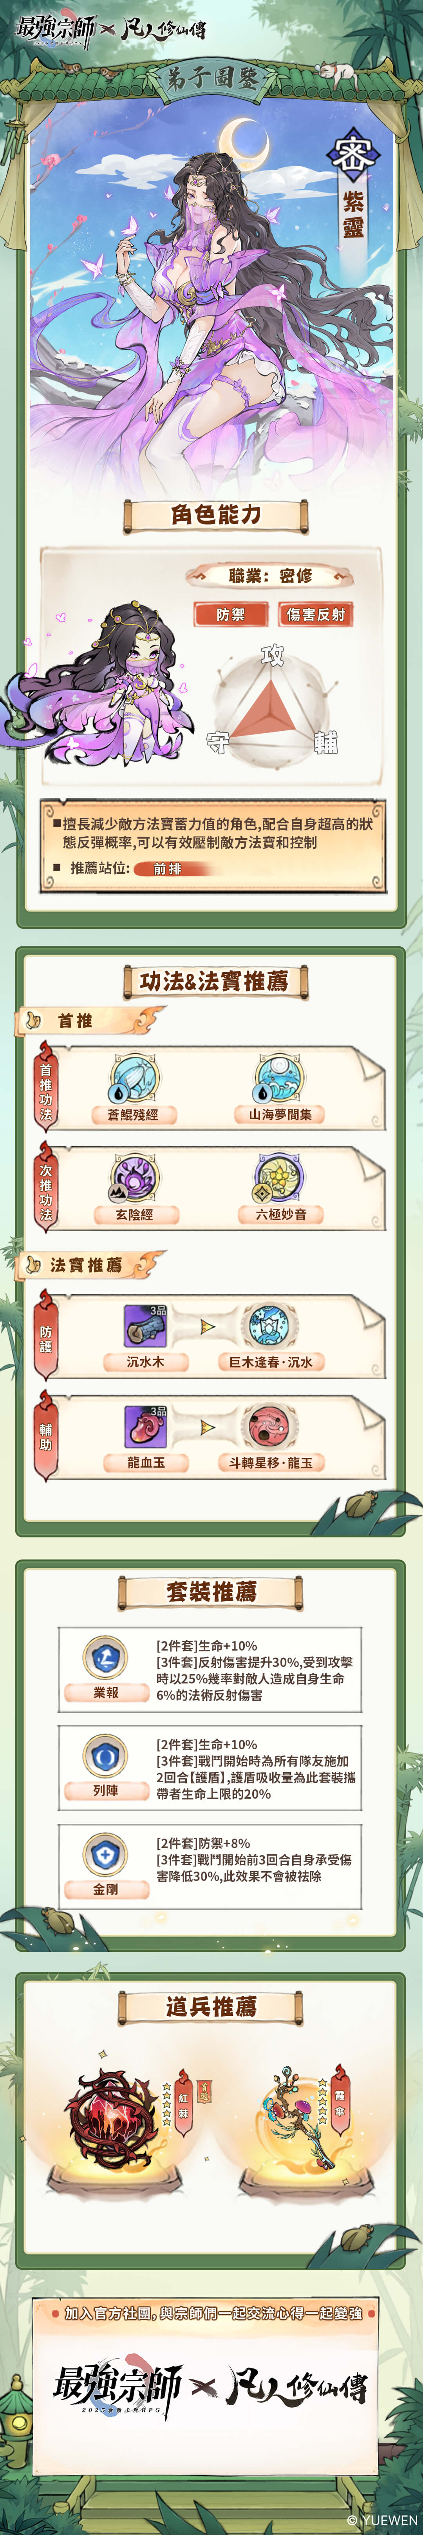Click the 套裝推薦 section header

coord(211,1591)
